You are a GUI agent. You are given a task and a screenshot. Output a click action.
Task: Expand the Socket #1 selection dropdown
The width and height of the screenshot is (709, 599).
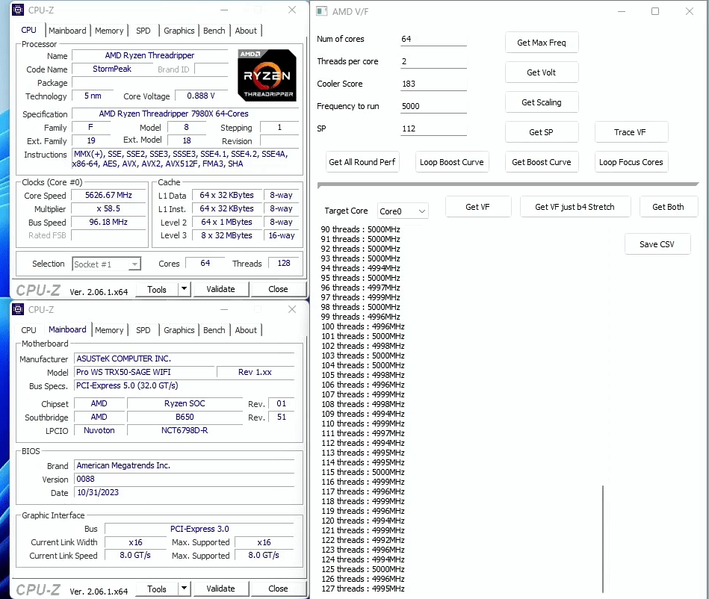(x=134, y=264)
